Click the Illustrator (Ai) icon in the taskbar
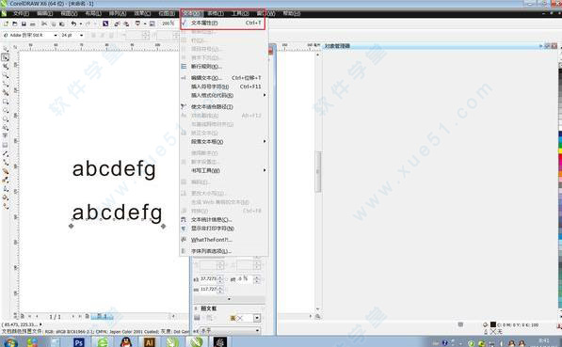 [149, 342]
